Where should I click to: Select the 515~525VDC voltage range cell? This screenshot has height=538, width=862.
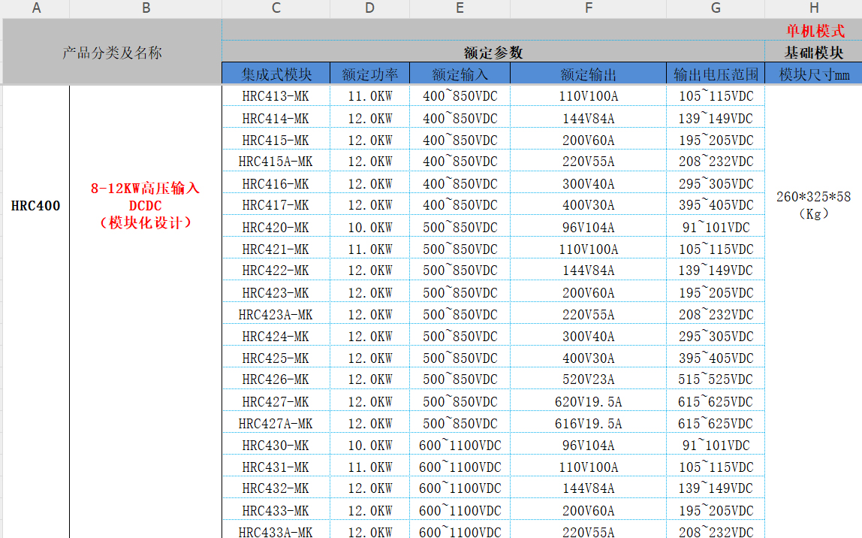tap(715, 379)
